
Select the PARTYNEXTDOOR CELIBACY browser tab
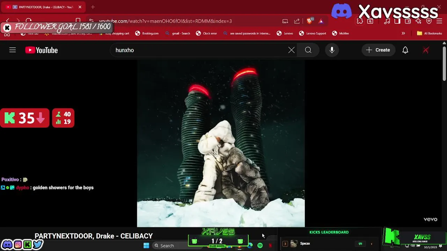pyautogui.click(x=43, y=7)
